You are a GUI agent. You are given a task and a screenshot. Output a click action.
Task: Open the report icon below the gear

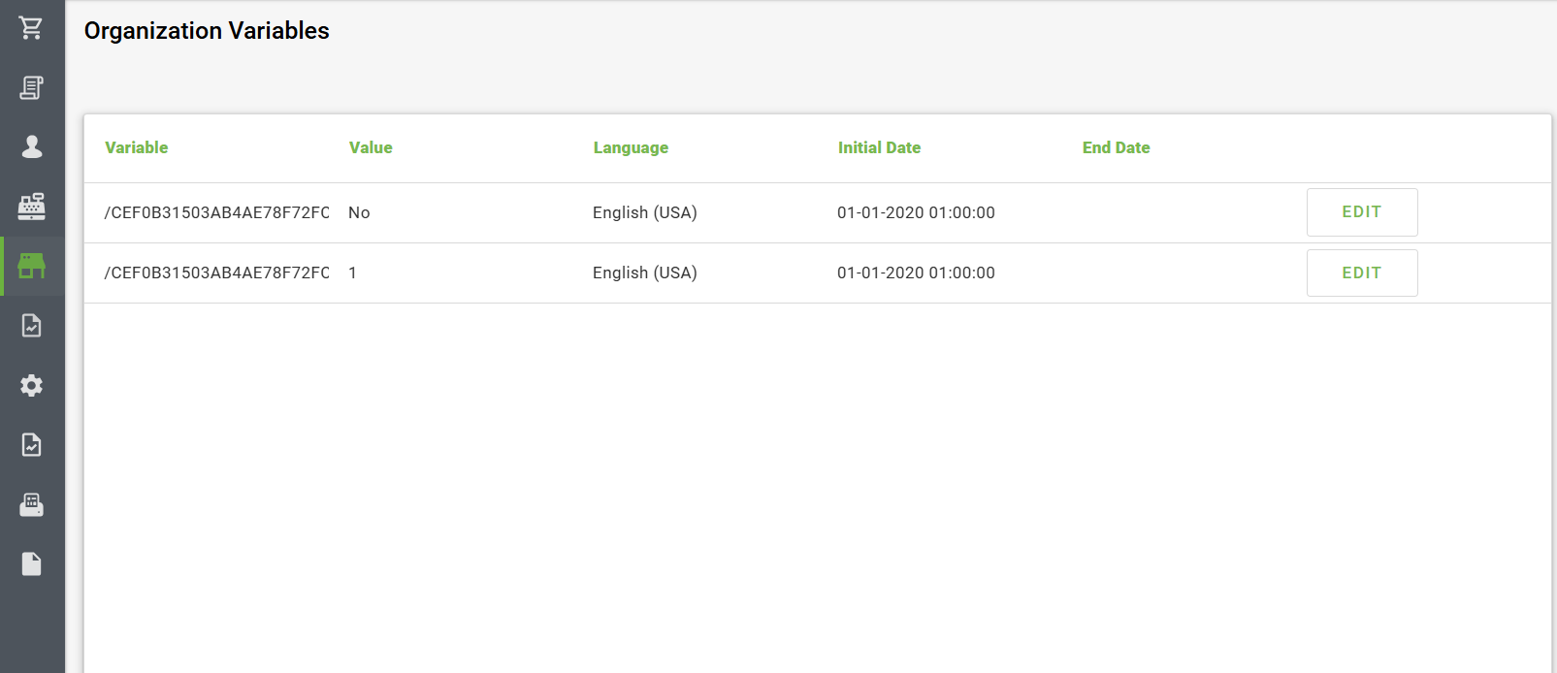[x=31, y=445]
